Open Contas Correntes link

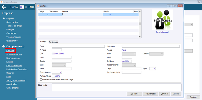[14, 65]
